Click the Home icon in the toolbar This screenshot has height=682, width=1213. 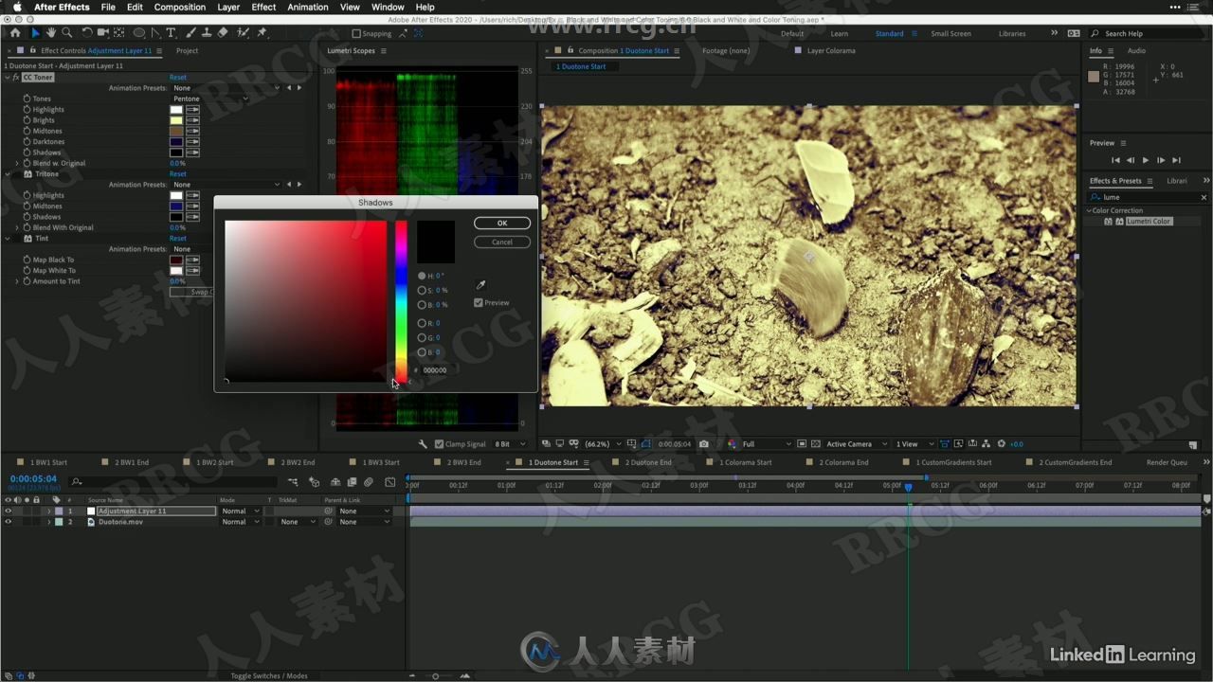click(x=15, y=32)
